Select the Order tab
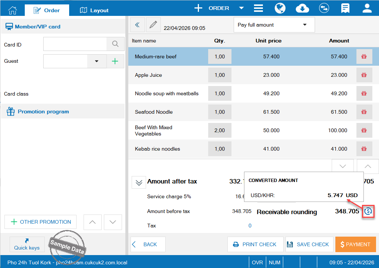The height and width of the screenshot is (268, 379). click(47, 10)
